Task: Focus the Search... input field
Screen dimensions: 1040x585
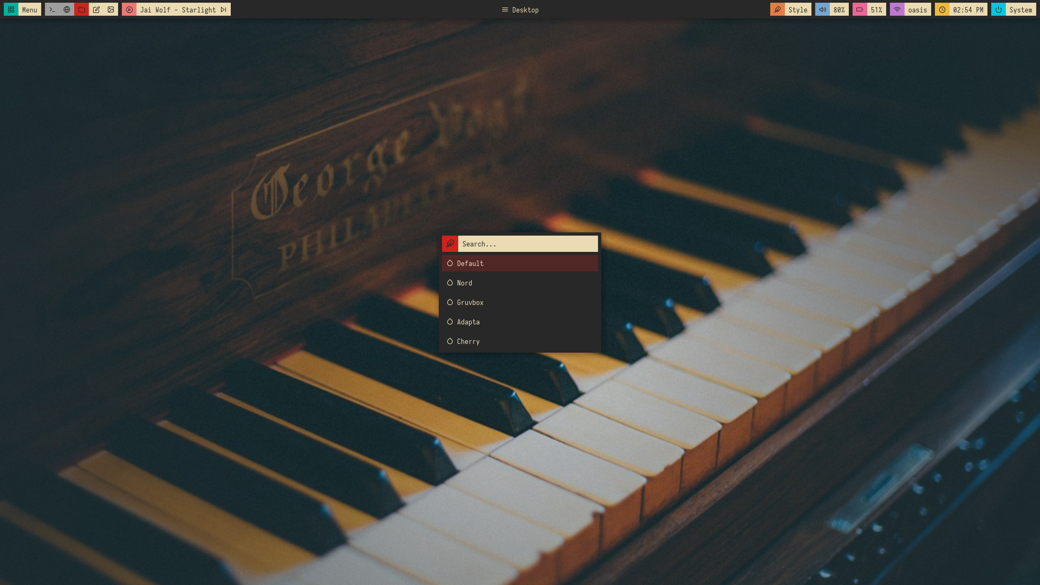Action: [x=528, y=244]
